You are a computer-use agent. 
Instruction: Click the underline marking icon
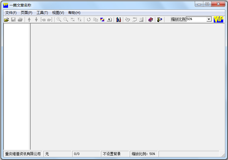[134, 20]
